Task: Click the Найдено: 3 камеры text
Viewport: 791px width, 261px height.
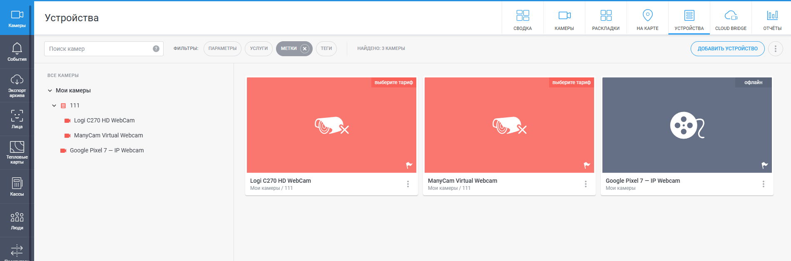Action: 381,49
